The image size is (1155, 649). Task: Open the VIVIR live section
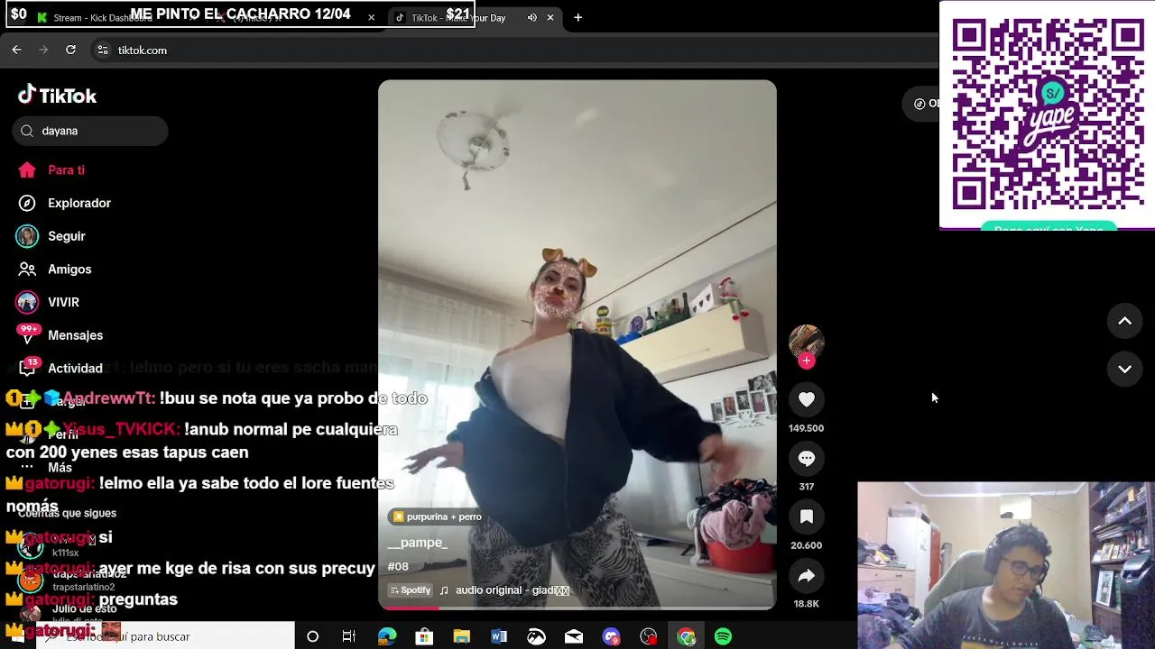63,303
